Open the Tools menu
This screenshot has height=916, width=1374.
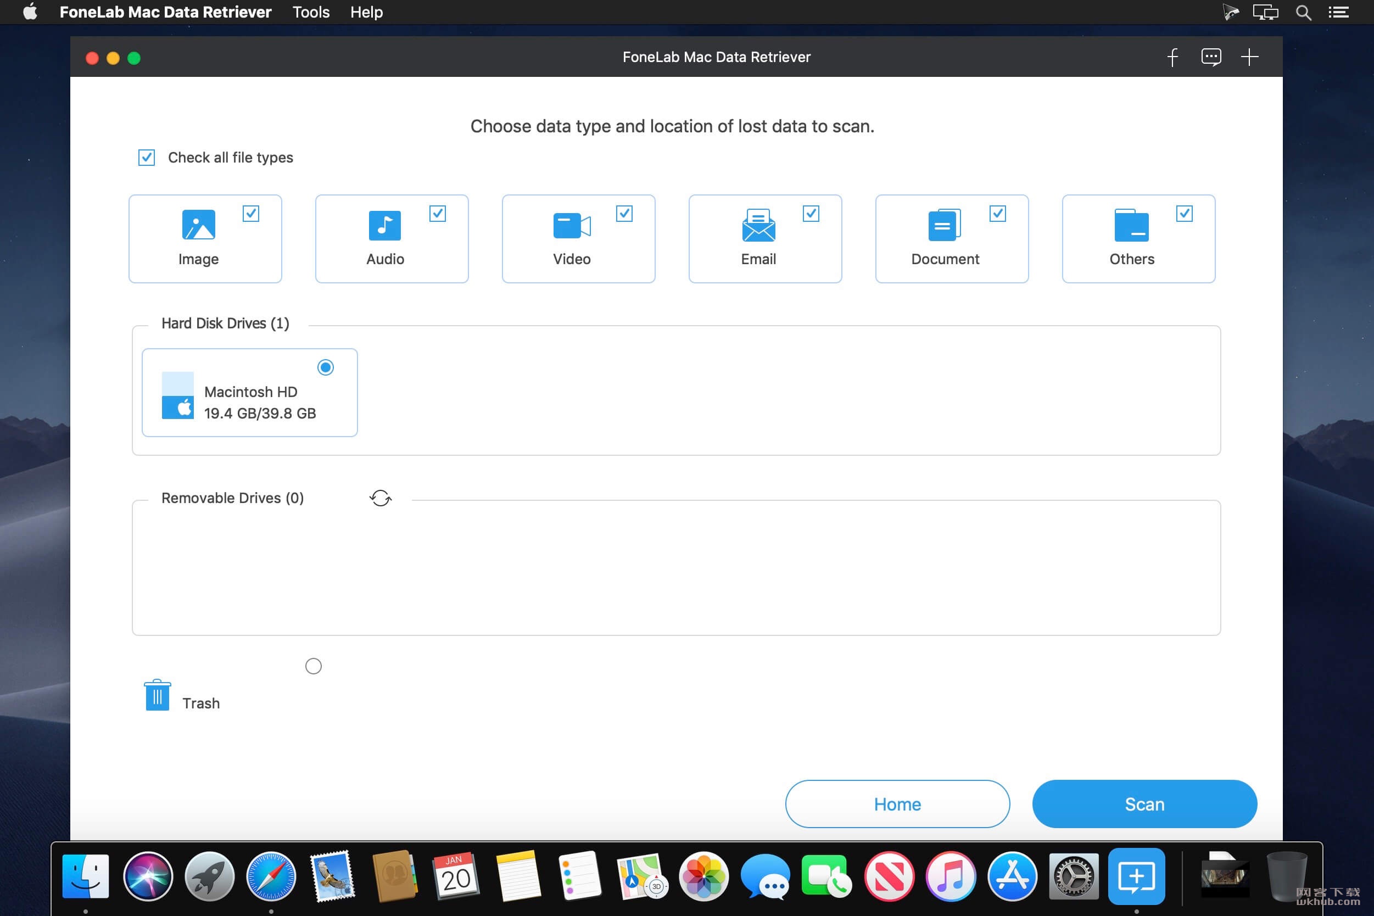(x=311, y=12)
